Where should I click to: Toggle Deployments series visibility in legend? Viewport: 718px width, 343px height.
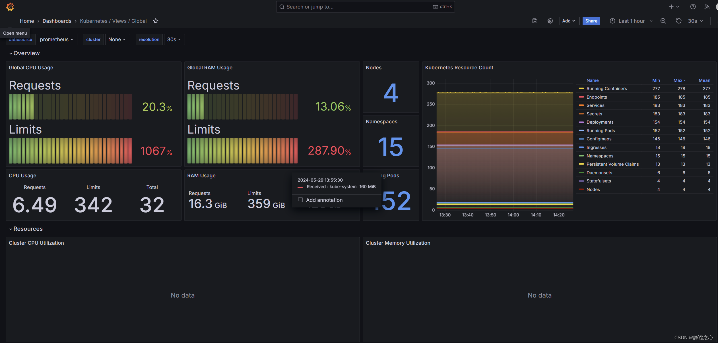click(600, 122)
